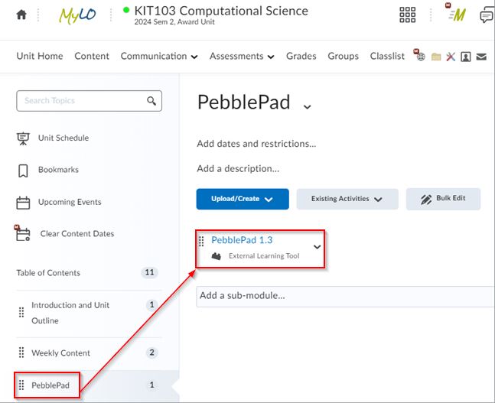The height and width of the screenshot is (403, 495).
Task: Open Bookmarks in sidebar
Action: pyautogui.click(x=58, y=170)
